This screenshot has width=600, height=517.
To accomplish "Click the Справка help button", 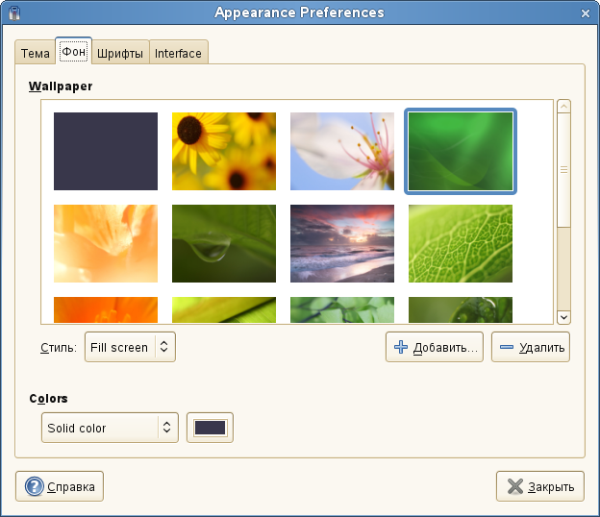I will pos(60,486).
